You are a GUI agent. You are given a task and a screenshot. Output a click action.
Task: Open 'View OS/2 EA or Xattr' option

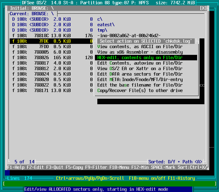coord(140,69)
